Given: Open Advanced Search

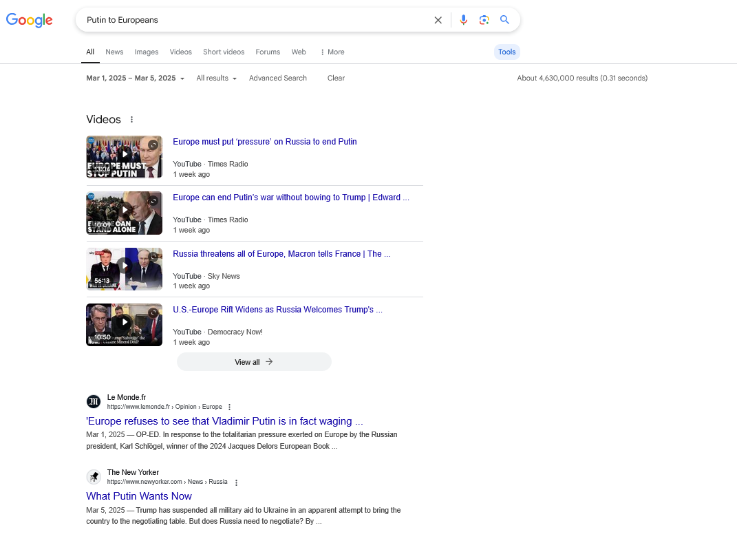Looking at the screenshot, I should click(x=278, y=78).
